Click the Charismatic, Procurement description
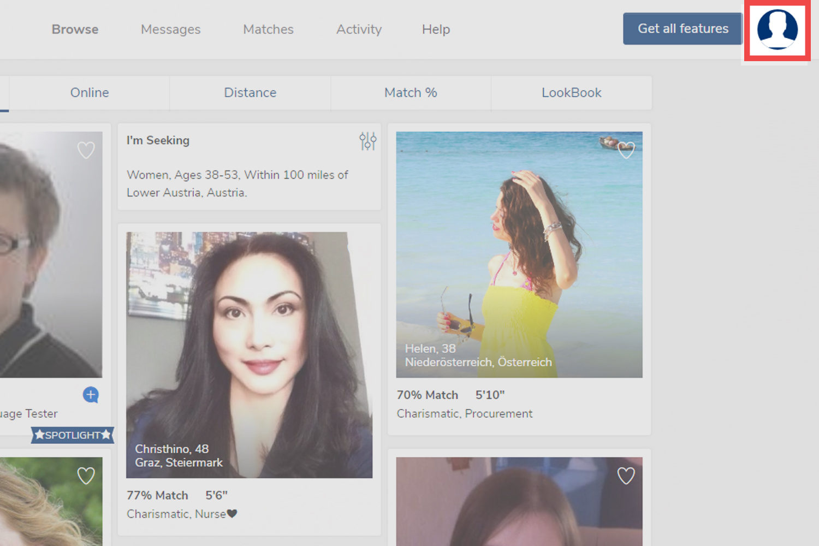The height and width of the screenshot is (546, 819). pos(465,414)
